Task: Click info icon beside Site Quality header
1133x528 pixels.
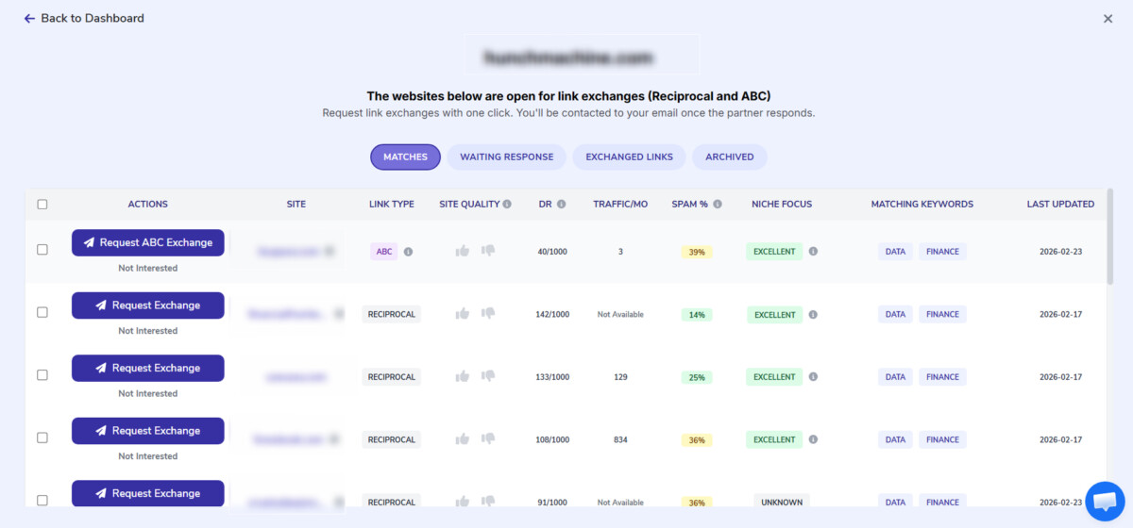Action: pos(507,204)
